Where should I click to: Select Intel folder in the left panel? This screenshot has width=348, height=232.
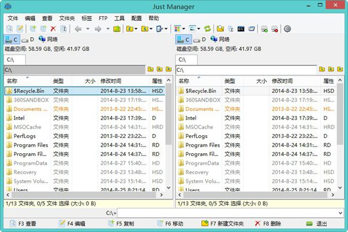click(84, 118)
